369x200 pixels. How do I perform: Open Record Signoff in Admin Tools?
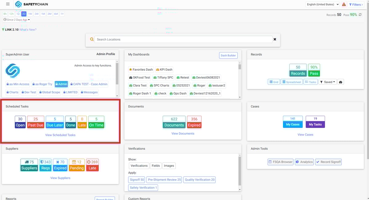coord(328,162)
